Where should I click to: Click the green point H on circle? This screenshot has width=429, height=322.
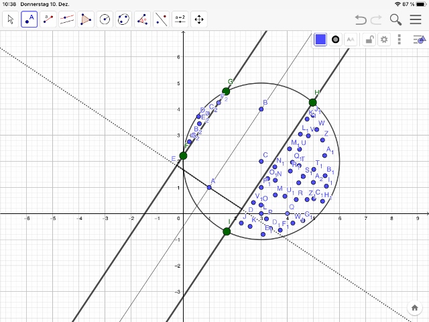pyautogui.click(x=313, y=103)
